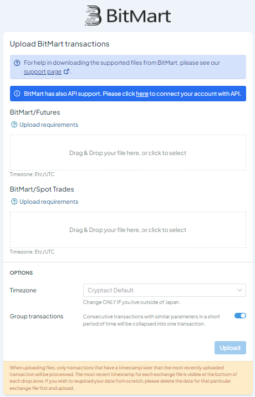Viewport: 255px width, 397px height.
Task: Click the orange reupload notice banner
Action: point(128,378)
